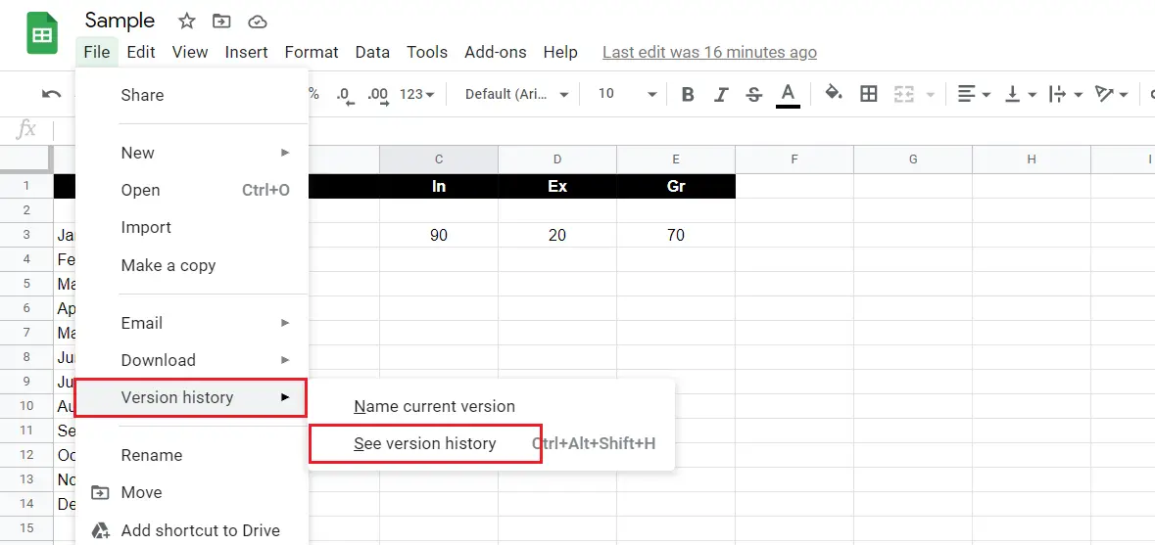Click Name current version
Screen dimensions: 1155x545
pos(491,407)
